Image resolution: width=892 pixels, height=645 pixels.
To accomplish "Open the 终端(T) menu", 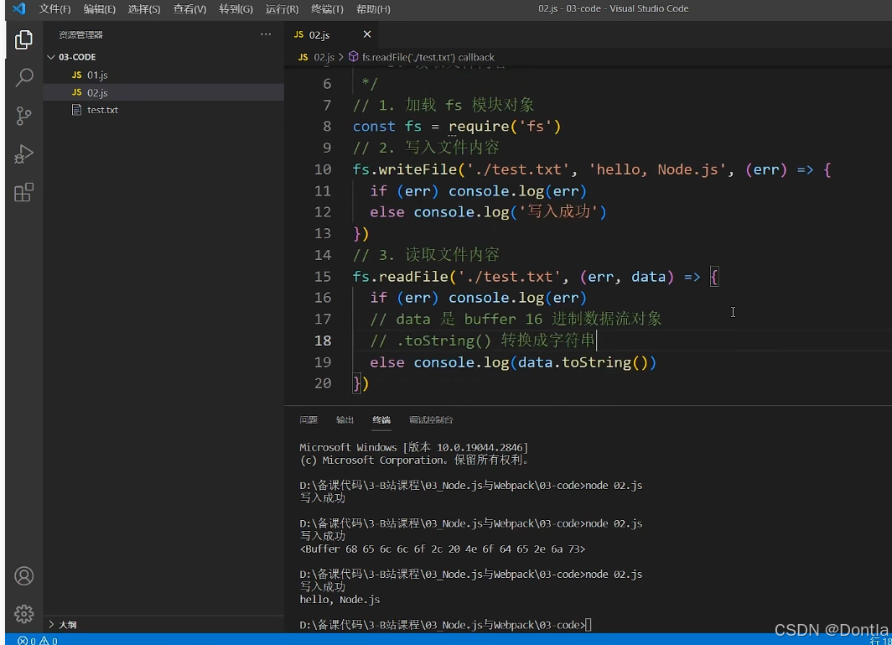I will [x=327, y=9].
